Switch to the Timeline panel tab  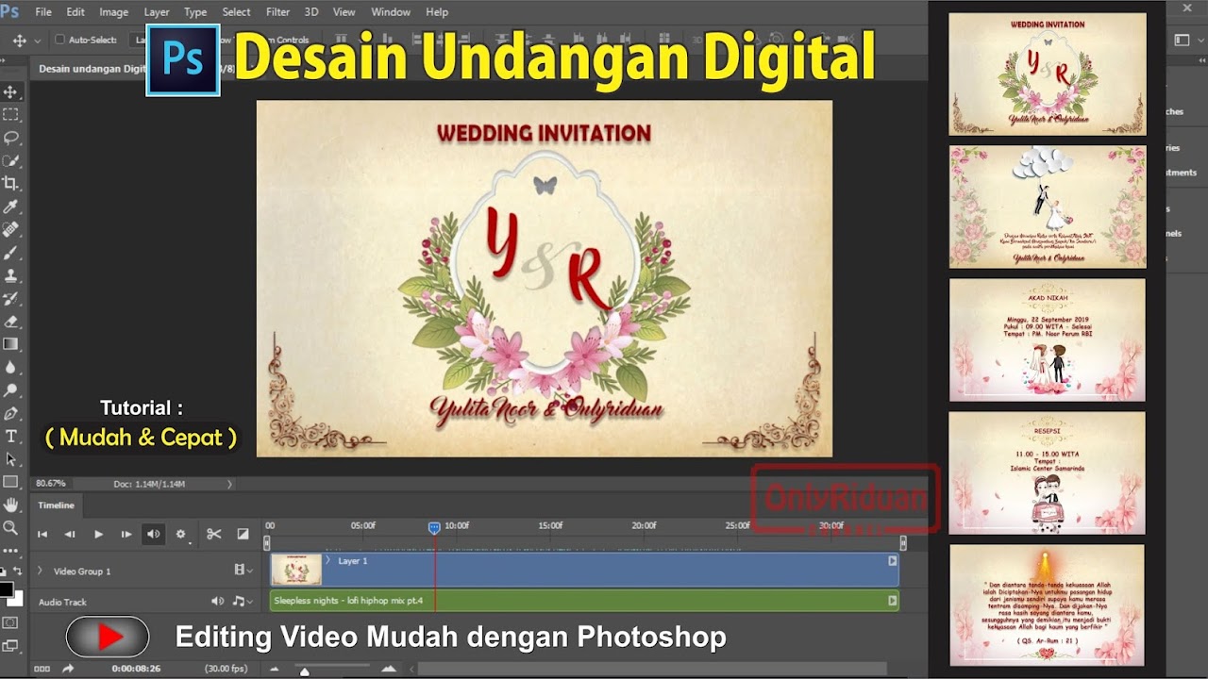(56, 505)
